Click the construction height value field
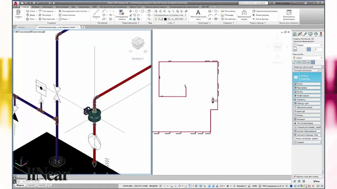Viewport: 337px width, 189px height. coord(318,49)
